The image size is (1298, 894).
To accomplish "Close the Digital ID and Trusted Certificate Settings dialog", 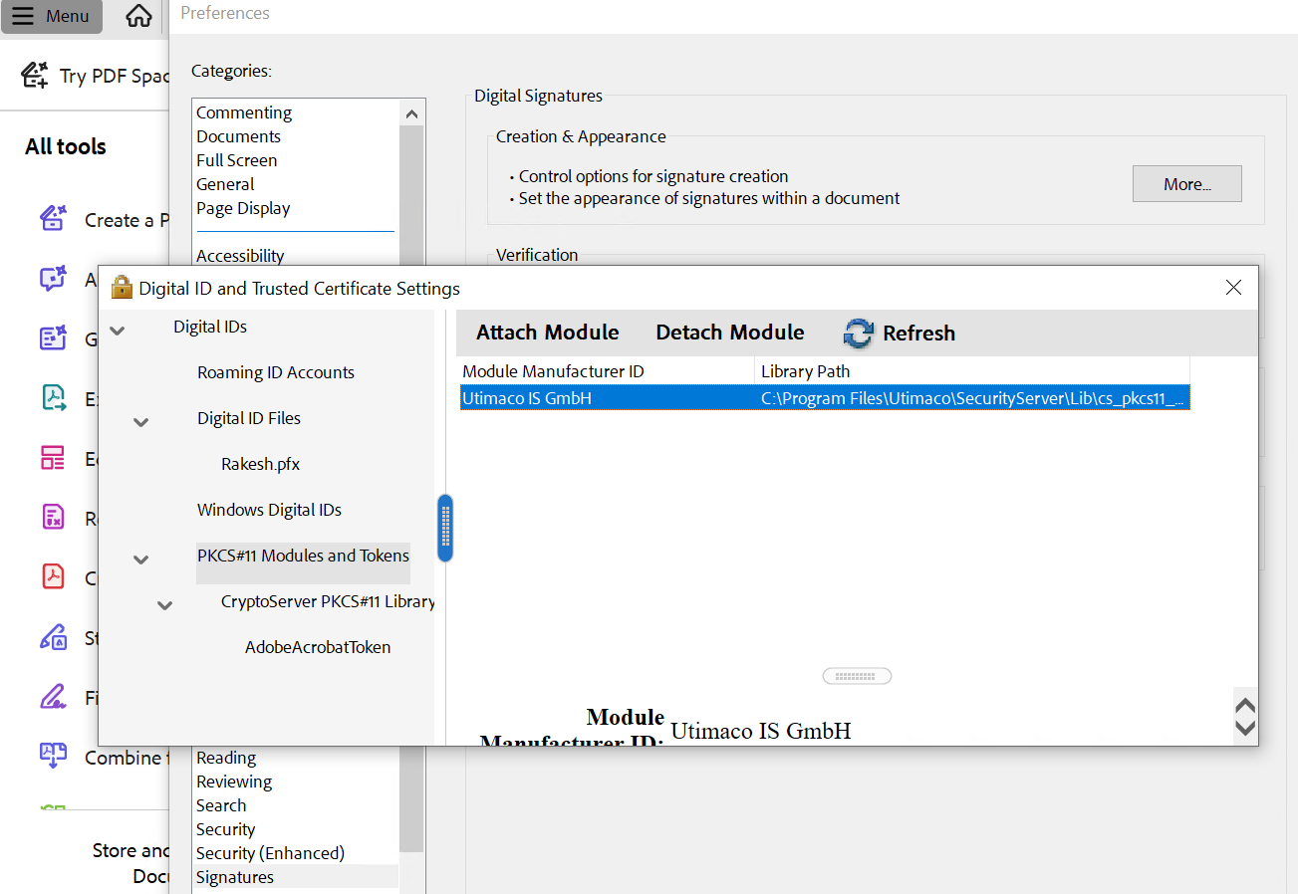I will pos(1233,288).
